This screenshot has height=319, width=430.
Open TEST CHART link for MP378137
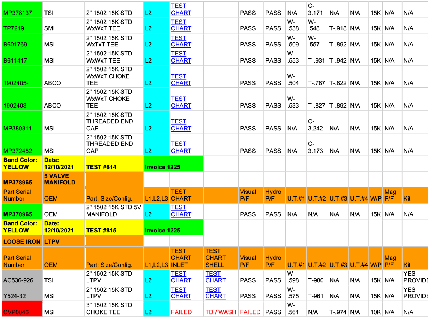point(181,9)
